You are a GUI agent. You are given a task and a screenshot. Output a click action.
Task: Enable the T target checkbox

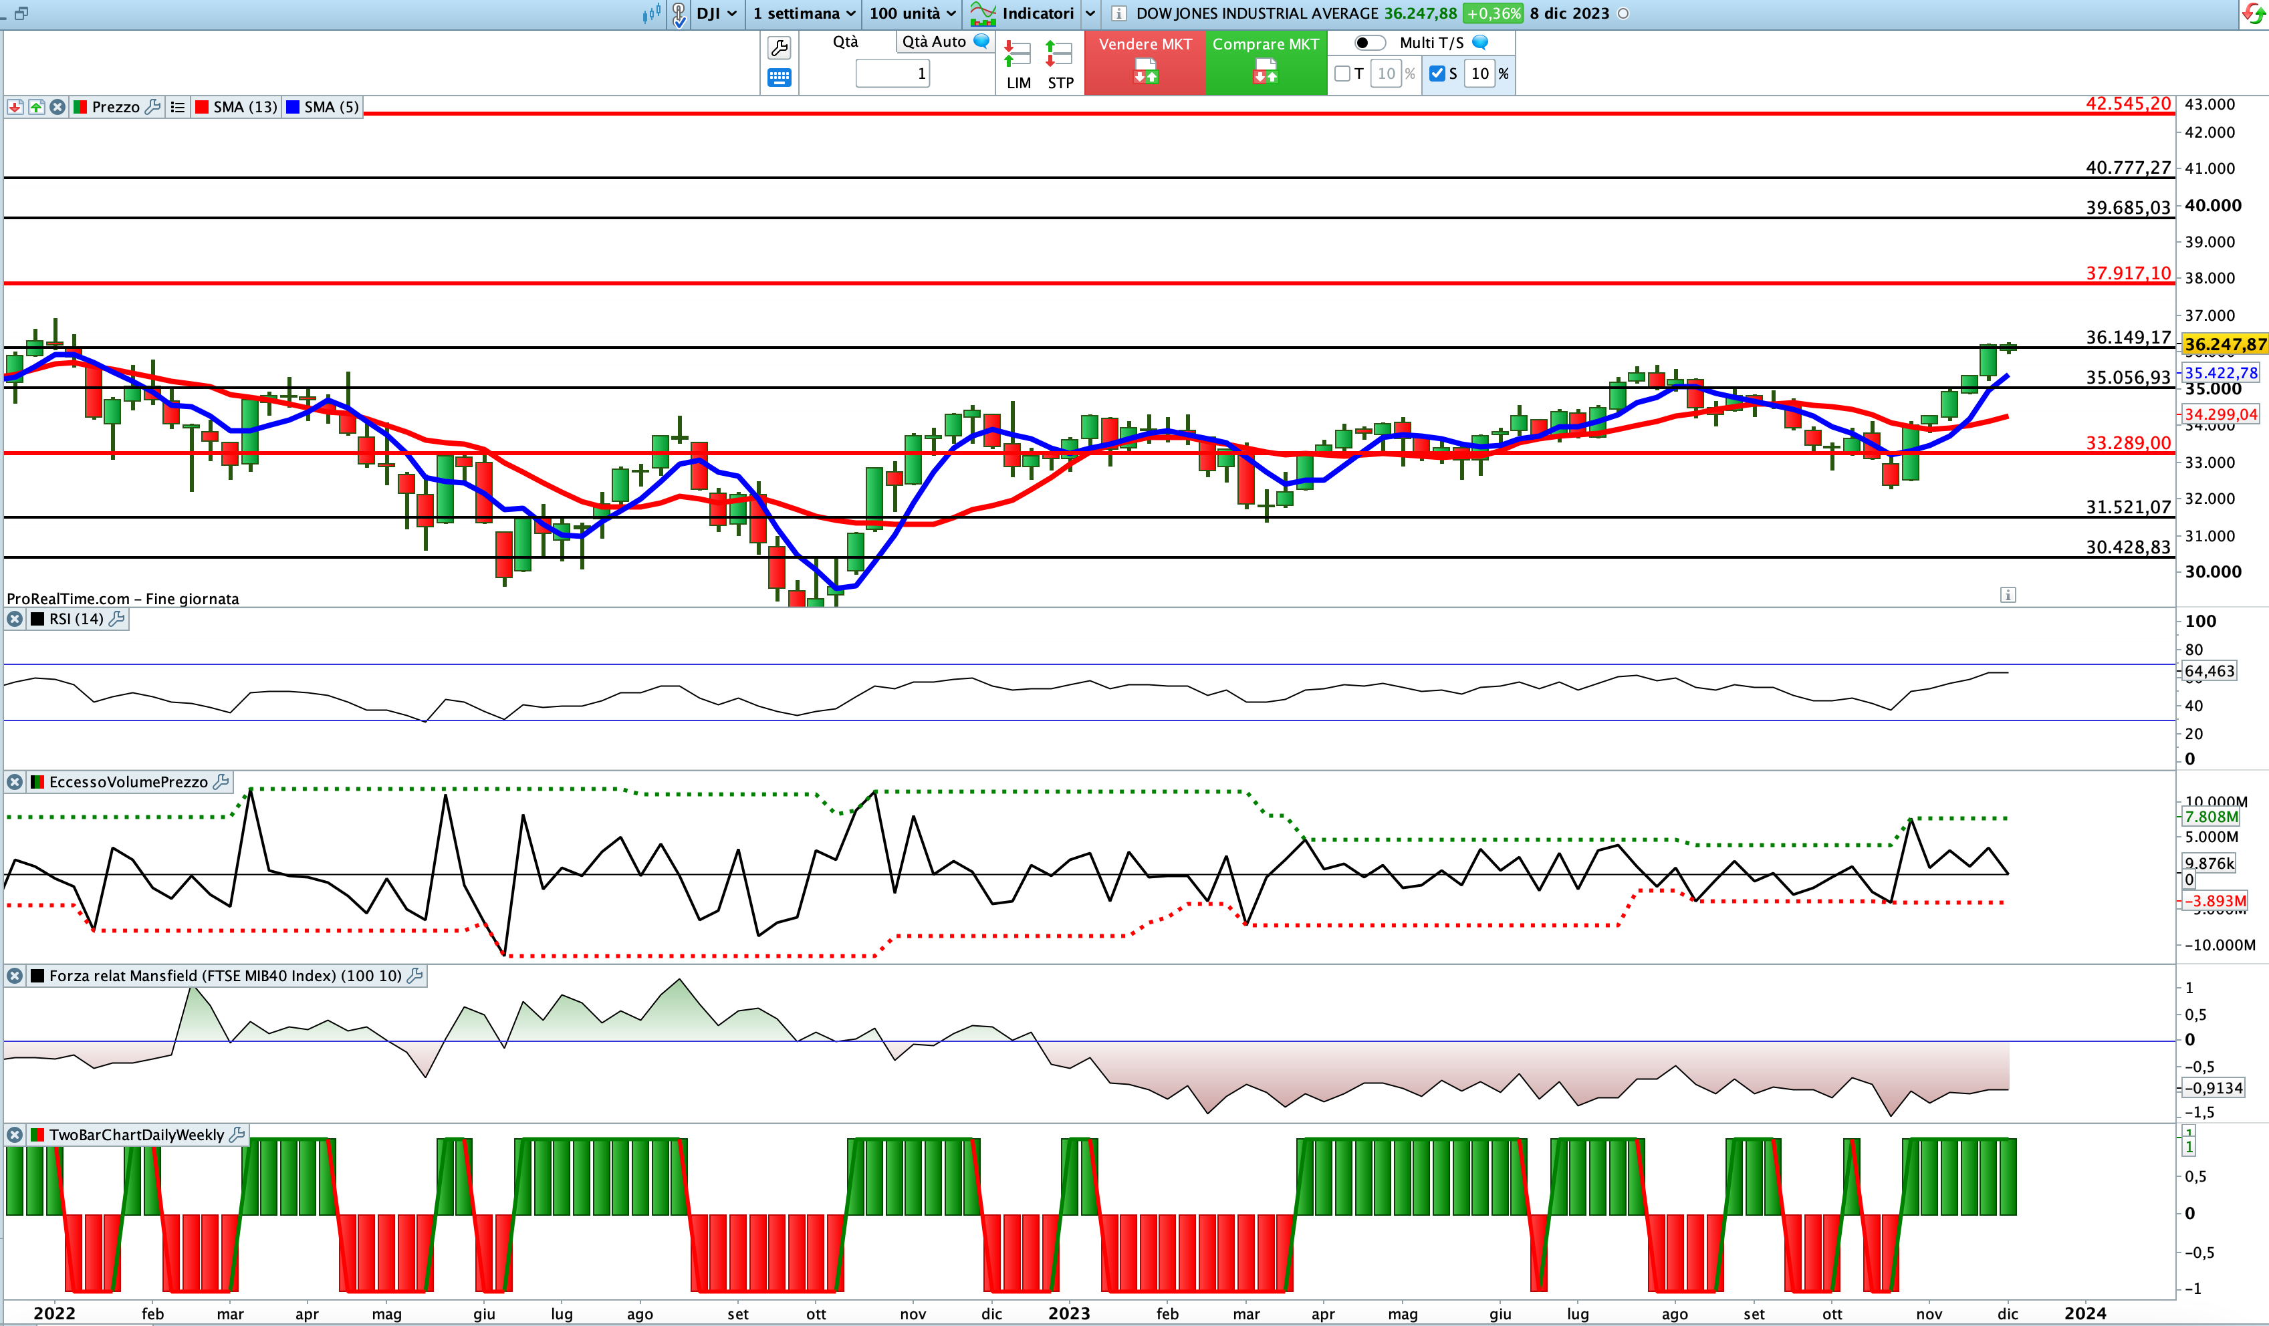tap(1342, 74)
